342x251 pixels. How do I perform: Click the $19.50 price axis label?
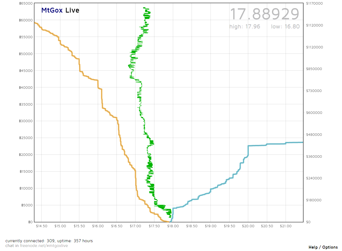click(230, 226)
